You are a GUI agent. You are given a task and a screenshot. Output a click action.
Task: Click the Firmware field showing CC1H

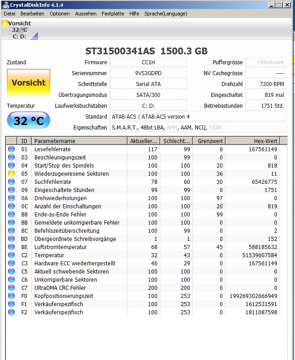coord(148,62)
